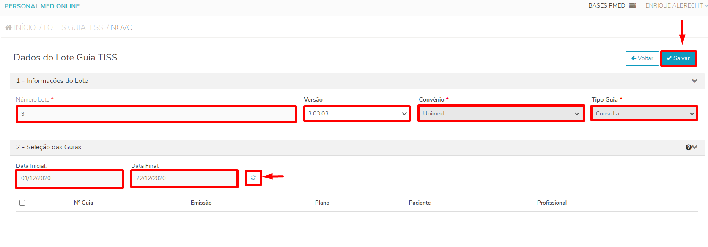Open the PERSONAL MED ONLINE home link

pyautogui.click(x=42, y=6)
